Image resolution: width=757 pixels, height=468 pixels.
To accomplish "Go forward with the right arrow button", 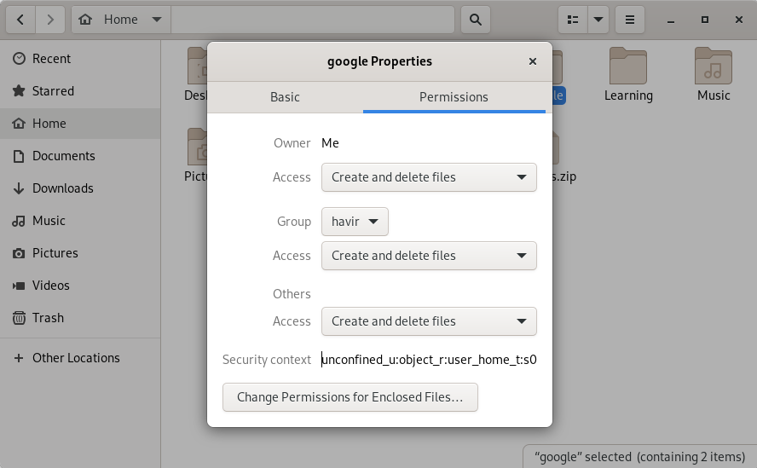I will coord(50,20).
